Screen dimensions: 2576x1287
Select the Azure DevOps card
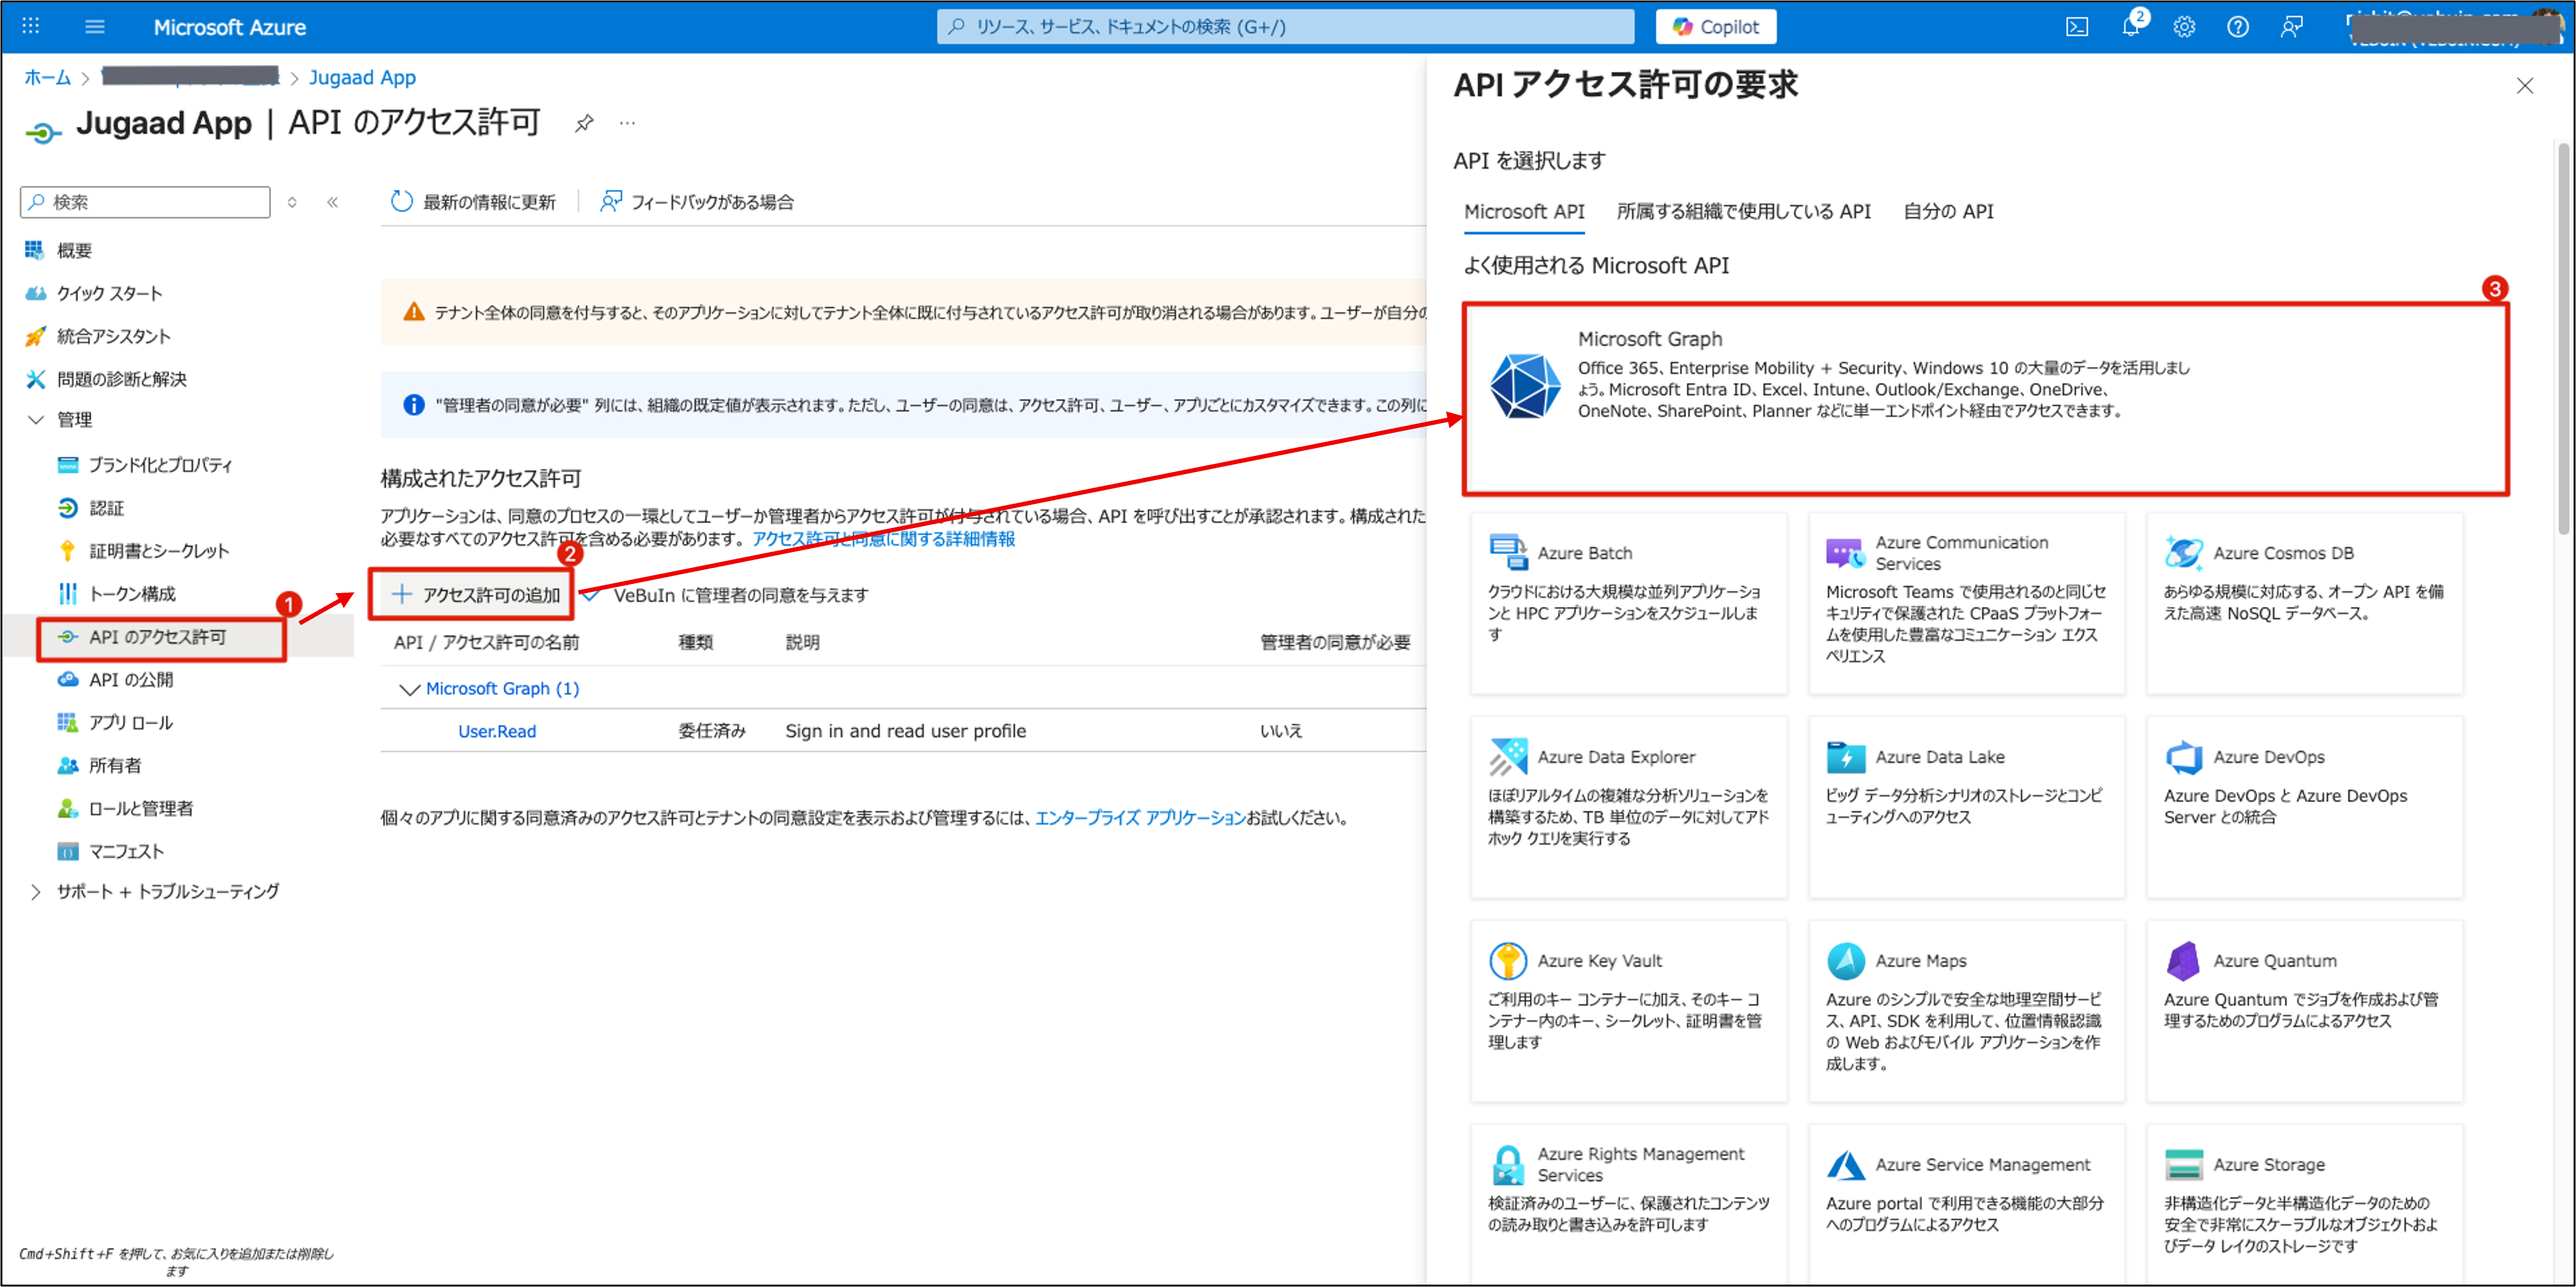tap(2304, 807)
